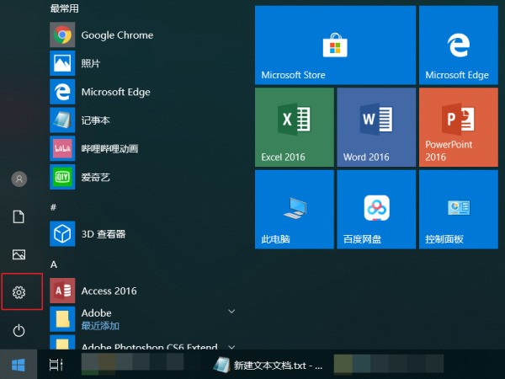The width and height of the screenshot is (505, 379).
Task: Open the 照片 (Photos) app icon
Action: tap(62, 63)
